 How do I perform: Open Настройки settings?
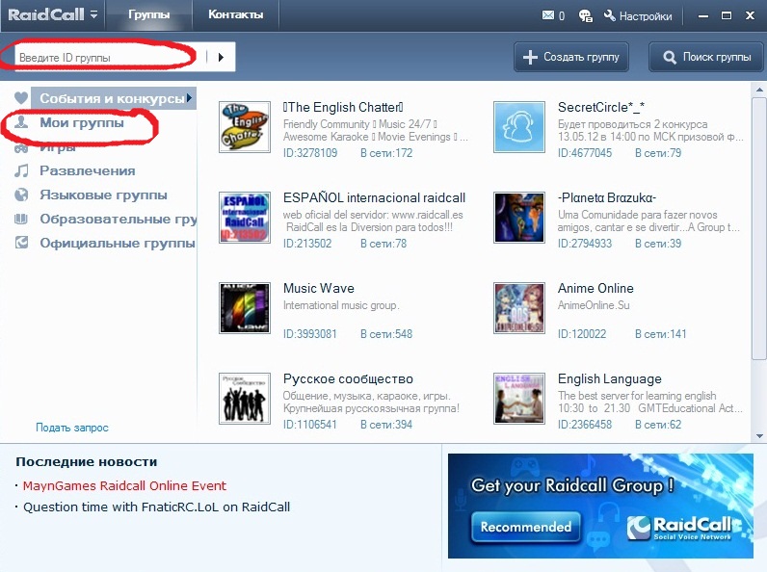[x=637, y=16]
